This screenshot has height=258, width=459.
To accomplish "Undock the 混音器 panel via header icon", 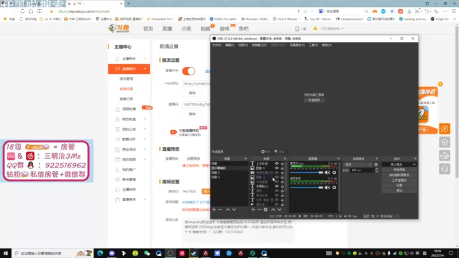I will coord(339,159).
